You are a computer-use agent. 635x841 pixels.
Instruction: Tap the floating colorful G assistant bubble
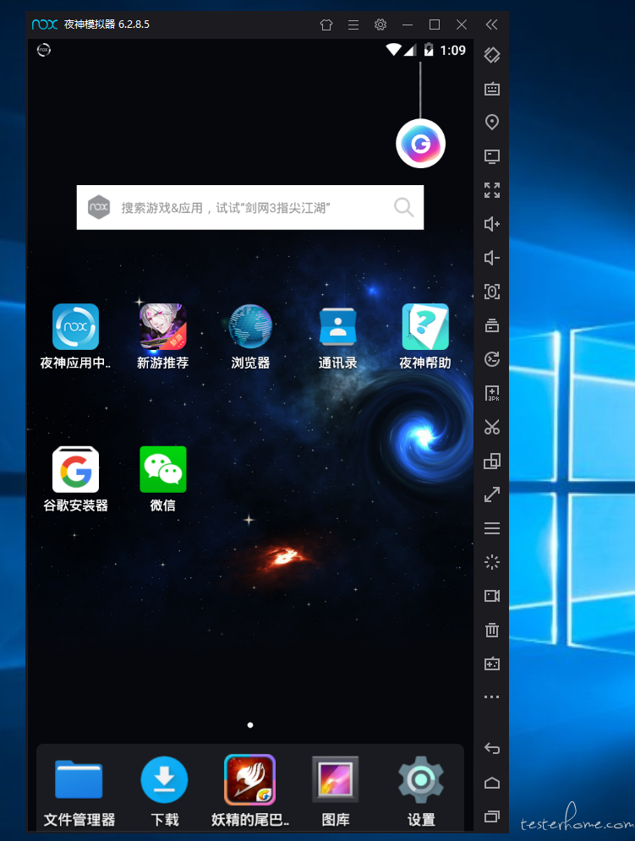tap(421, 144)
